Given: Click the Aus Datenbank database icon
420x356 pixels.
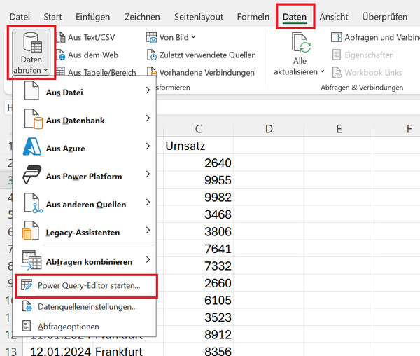Looking at the screenshot, I should pos(33,119).
